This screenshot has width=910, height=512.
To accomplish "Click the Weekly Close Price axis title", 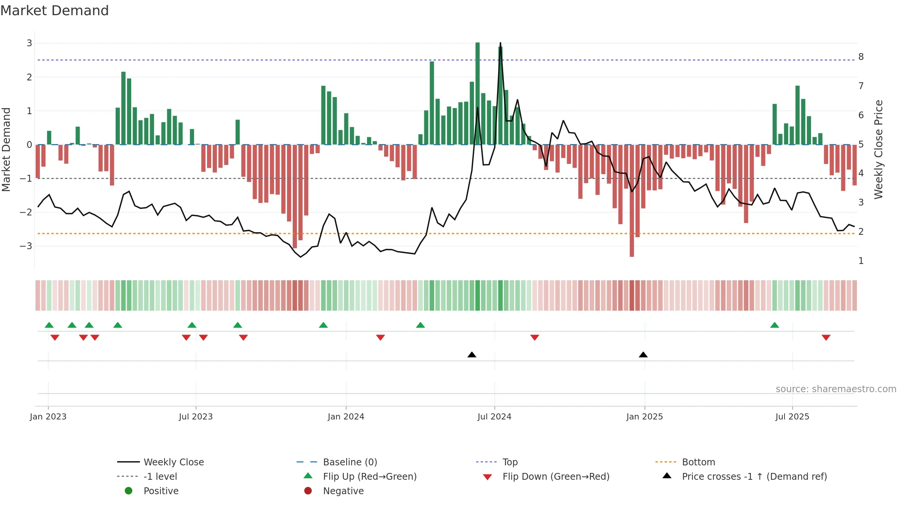I will (879, 149).
